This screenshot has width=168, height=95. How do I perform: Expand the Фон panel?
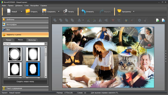(x=25, y=30)
